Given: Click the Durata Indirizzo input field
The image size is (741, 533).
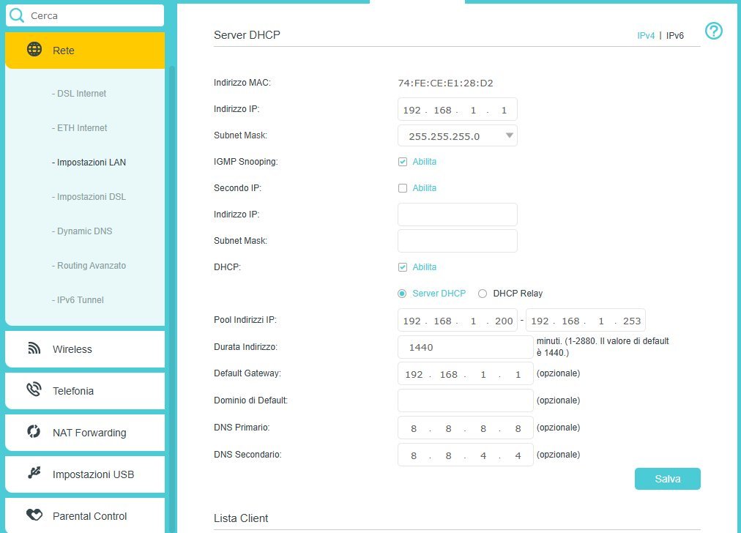Looking at the screenshot, I should 465,347.
